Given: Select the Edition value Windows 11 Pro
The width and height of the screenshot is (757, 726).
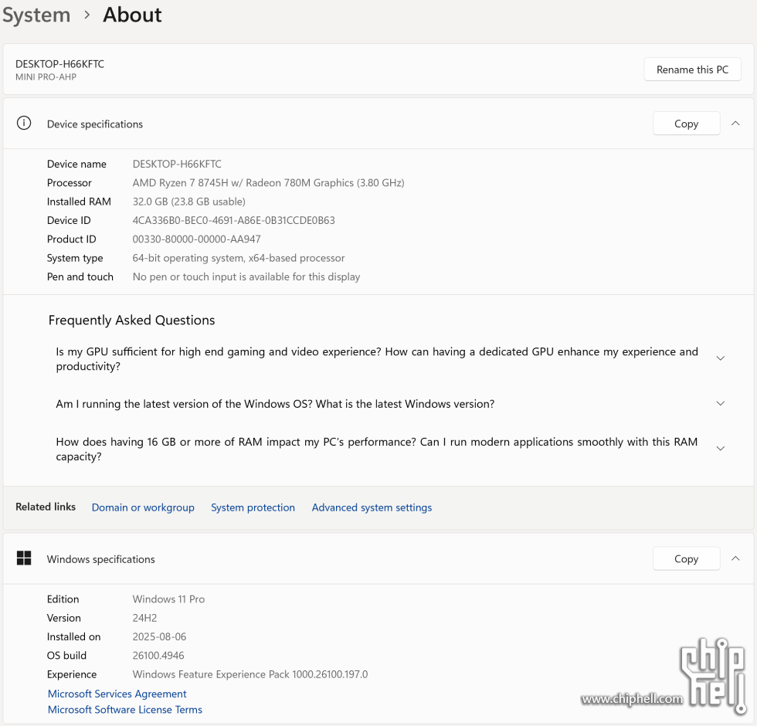Looking at the screenshot, I should (x=168, y=599).
